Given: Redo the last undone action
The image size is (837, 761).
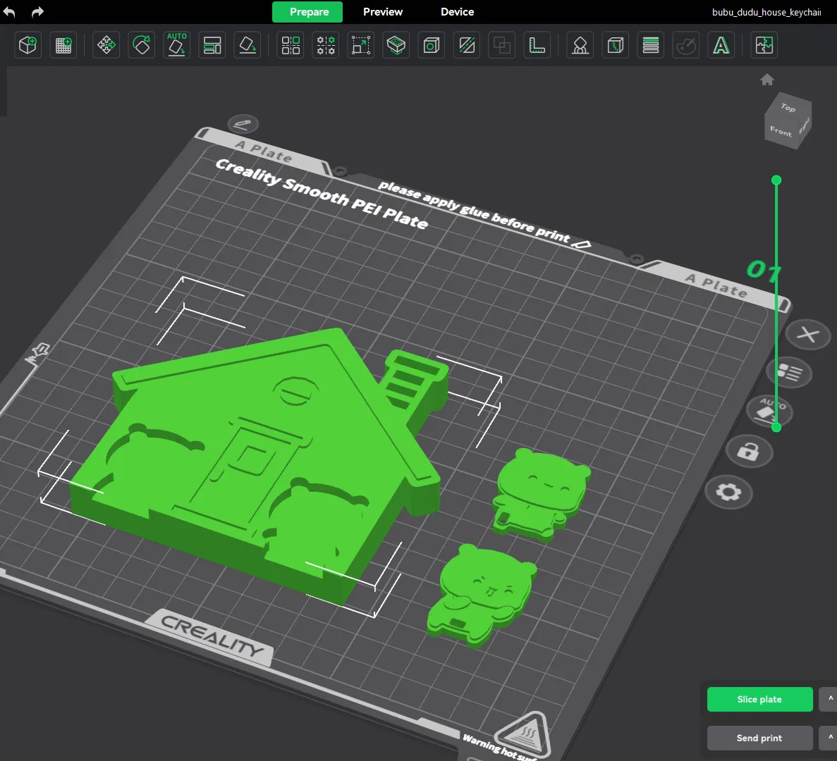Looking at the screenshot, I should tap(37, 12).
